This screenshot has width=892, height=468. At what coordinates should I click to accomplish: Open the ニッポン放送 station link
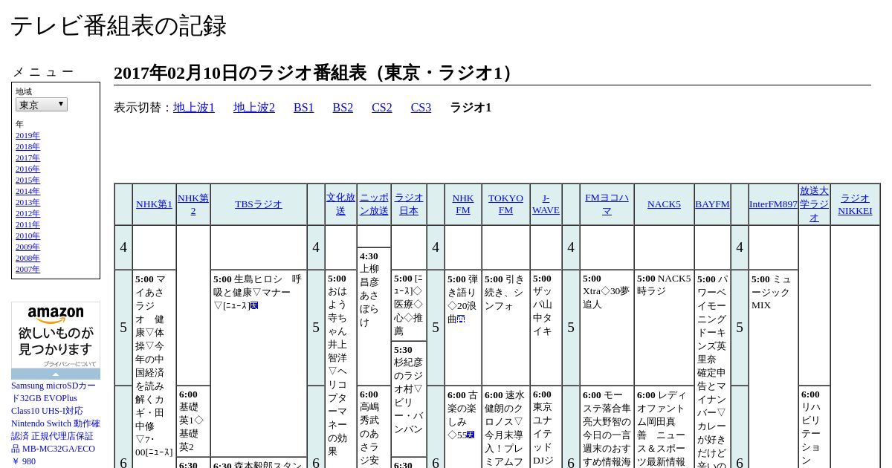[x=374, y=204]
